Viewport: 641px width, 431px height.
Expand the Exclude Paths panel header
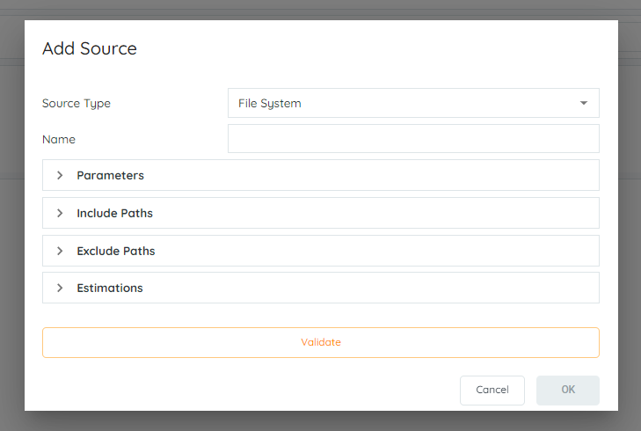pyautogui.click(x=321, y=251)
